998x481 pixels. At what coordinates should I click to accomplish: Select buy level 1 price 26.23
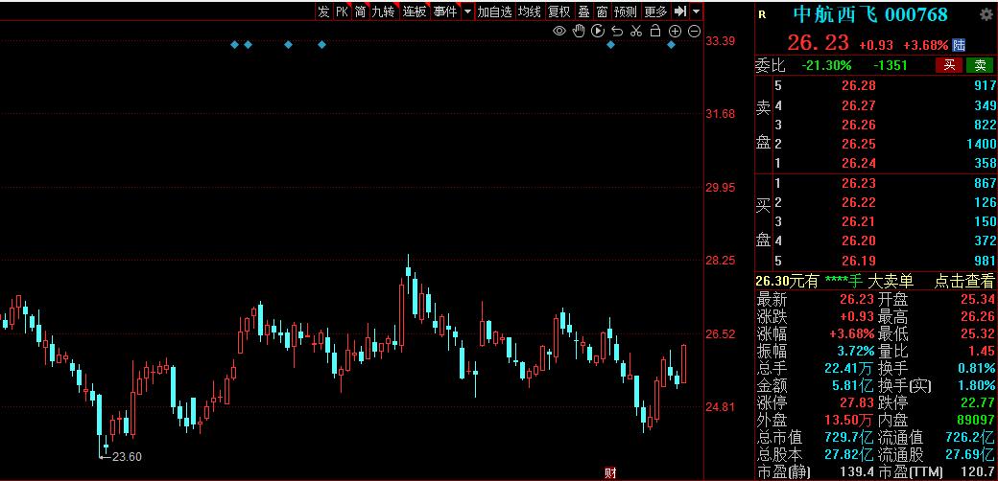pos(858,183)
